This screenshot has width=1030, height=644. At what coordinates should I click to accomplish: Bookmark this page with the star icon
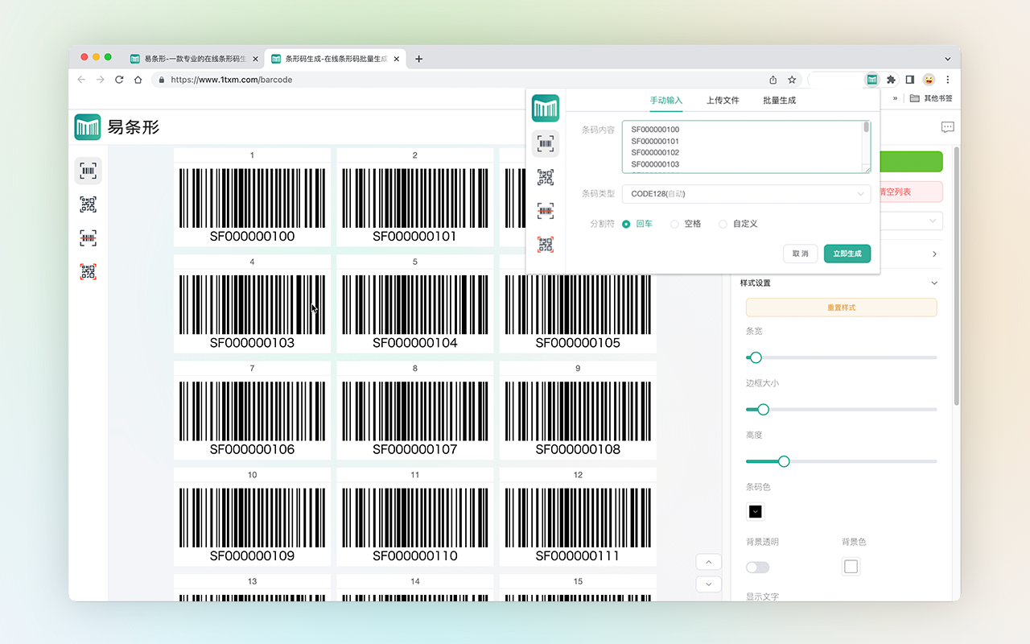coord(792,80)
